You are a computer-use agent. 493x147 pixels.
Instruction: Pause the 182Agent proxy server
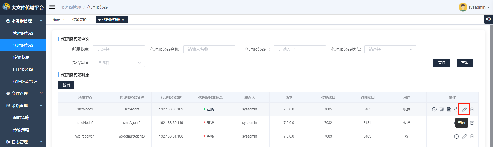pos(434,109)
